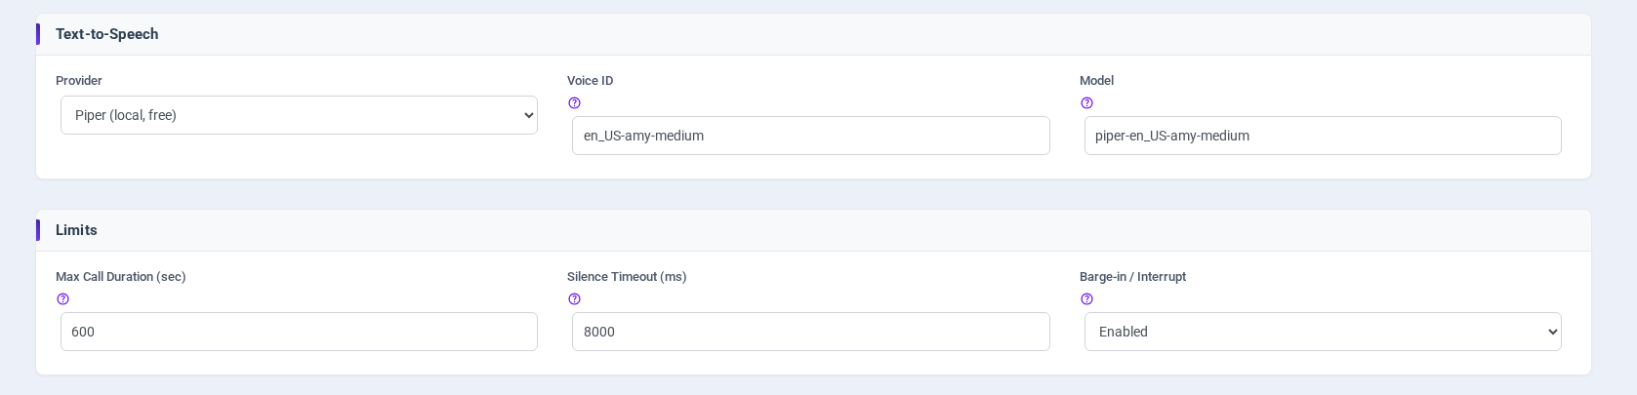Focus the Voice ID field en_US-amy-medium

(810, 136)
